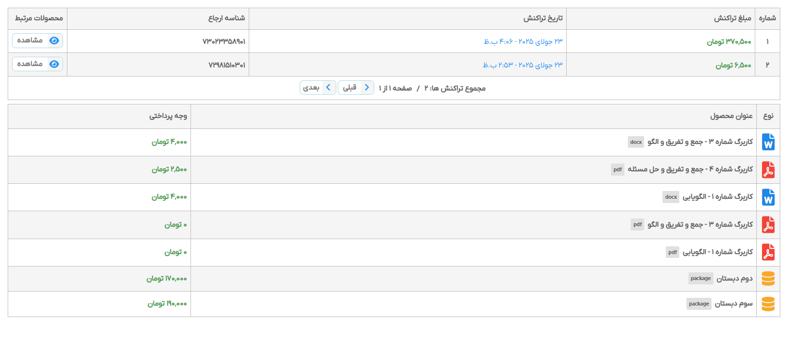Image resolution: width=788 pixels, height=357 pixels.
Task: Click the Word icon for کاربرگ شماره ۳ docx
Action: [x=768, y=142]
